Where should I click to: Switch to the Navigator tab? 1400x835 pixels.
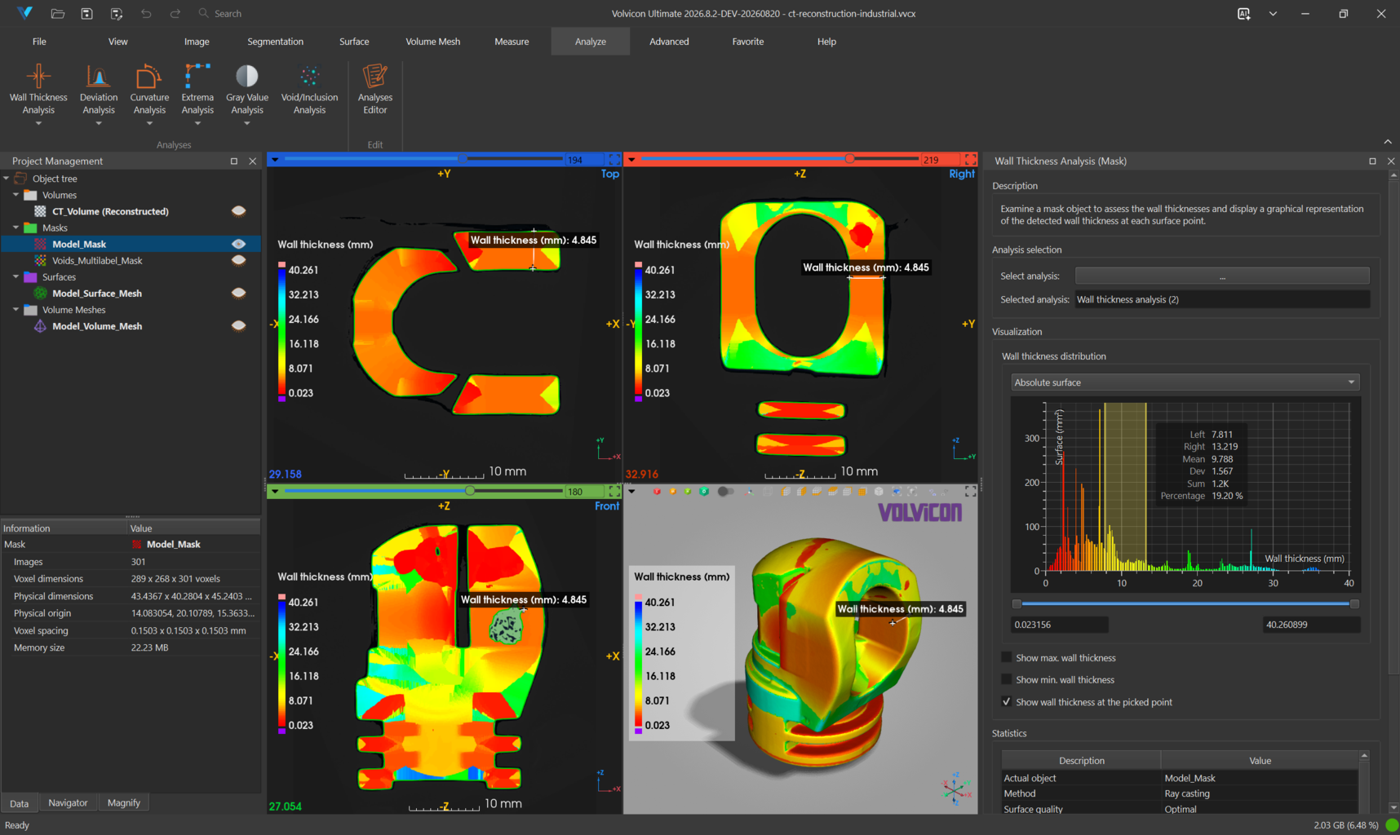tap(68, 803)
